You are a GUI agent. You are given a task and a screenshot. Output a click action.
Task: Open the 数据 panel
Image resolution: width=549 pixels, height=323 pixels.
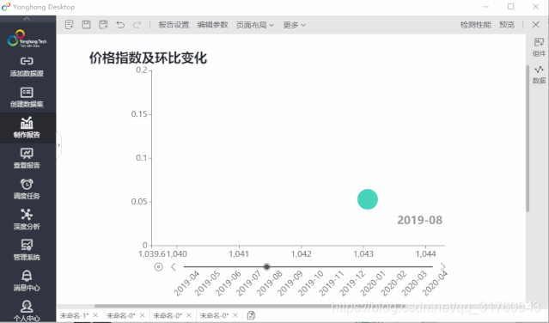[539, 75]
